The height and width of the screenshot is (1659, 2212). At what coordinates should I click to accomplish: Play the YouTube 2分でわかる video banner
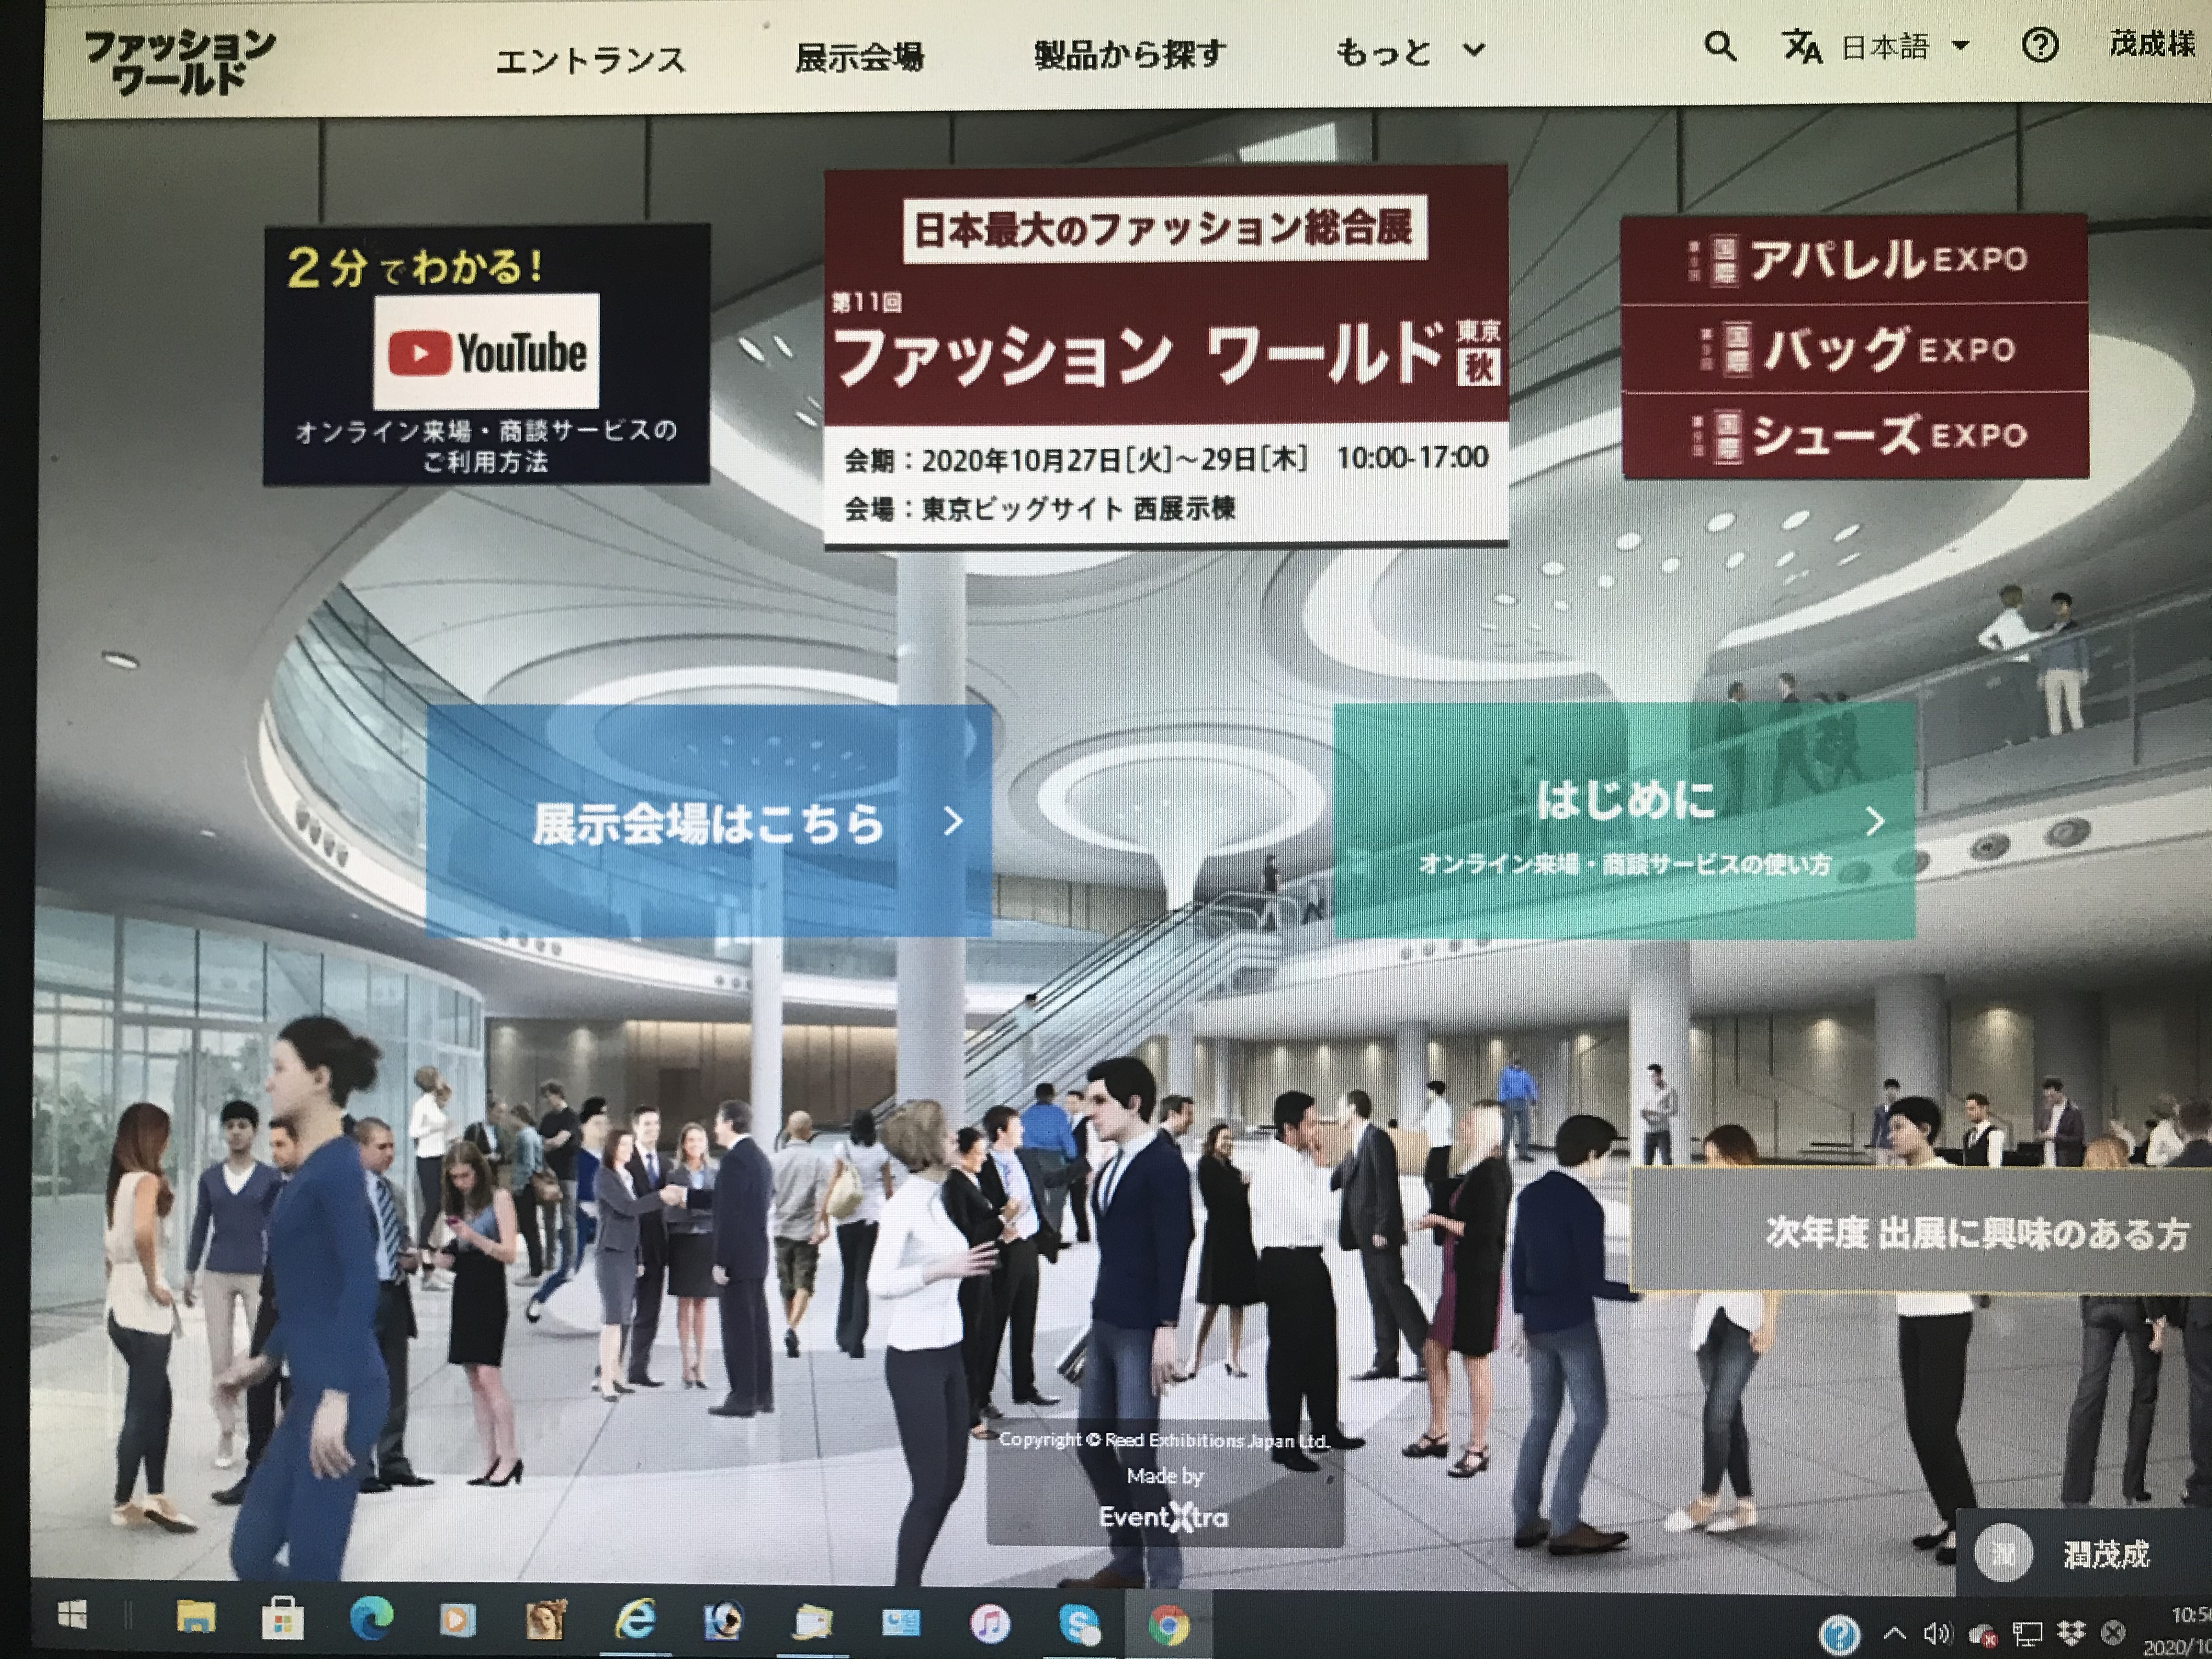point(486,355)
